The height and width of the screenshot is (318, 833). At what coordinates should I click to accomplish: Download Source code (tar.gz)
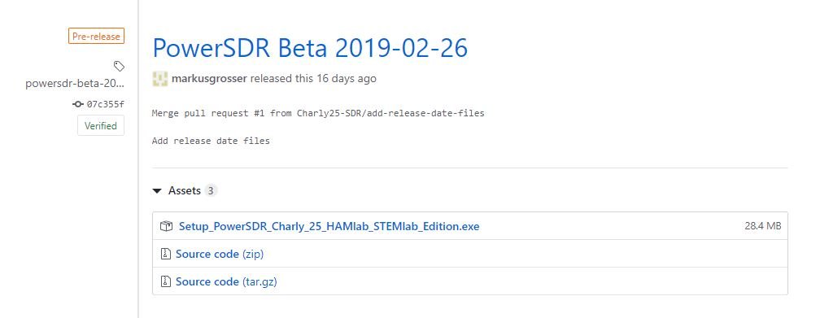point(226,281)
